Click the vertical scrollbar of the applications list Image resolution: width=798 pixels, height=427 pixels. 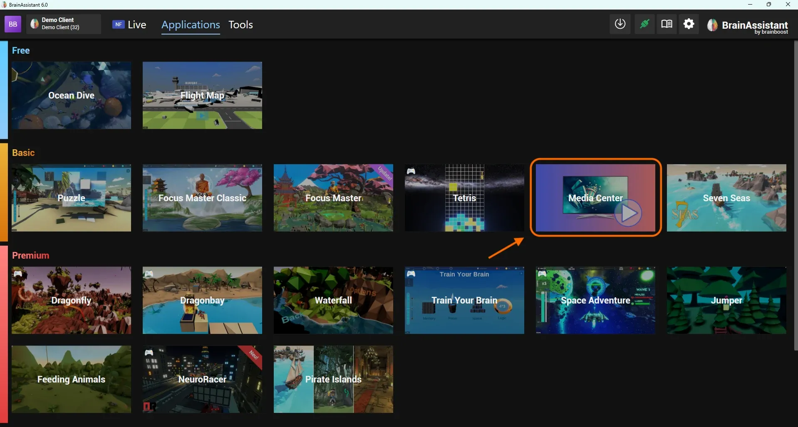[796, 195]
